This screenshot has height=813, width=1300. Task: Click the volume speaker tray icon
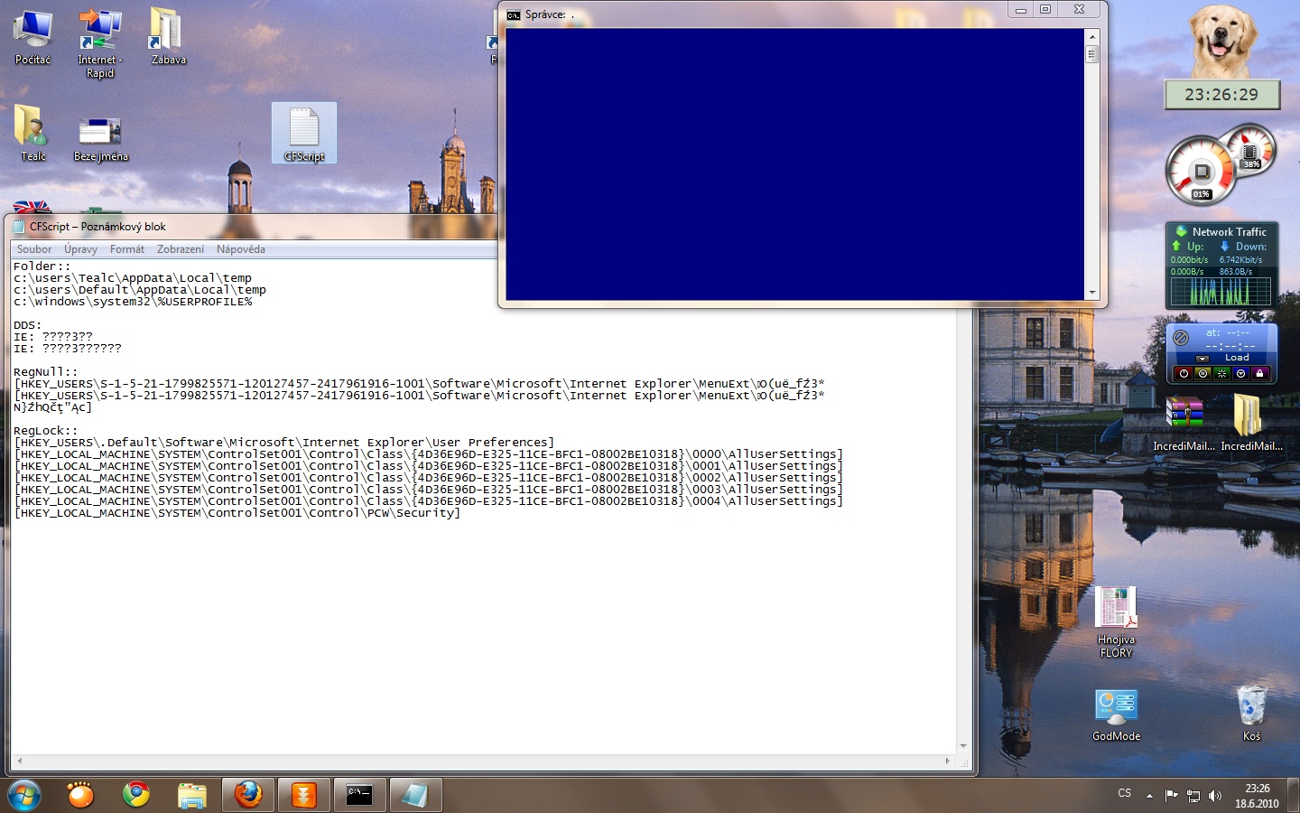point(1215,796)
